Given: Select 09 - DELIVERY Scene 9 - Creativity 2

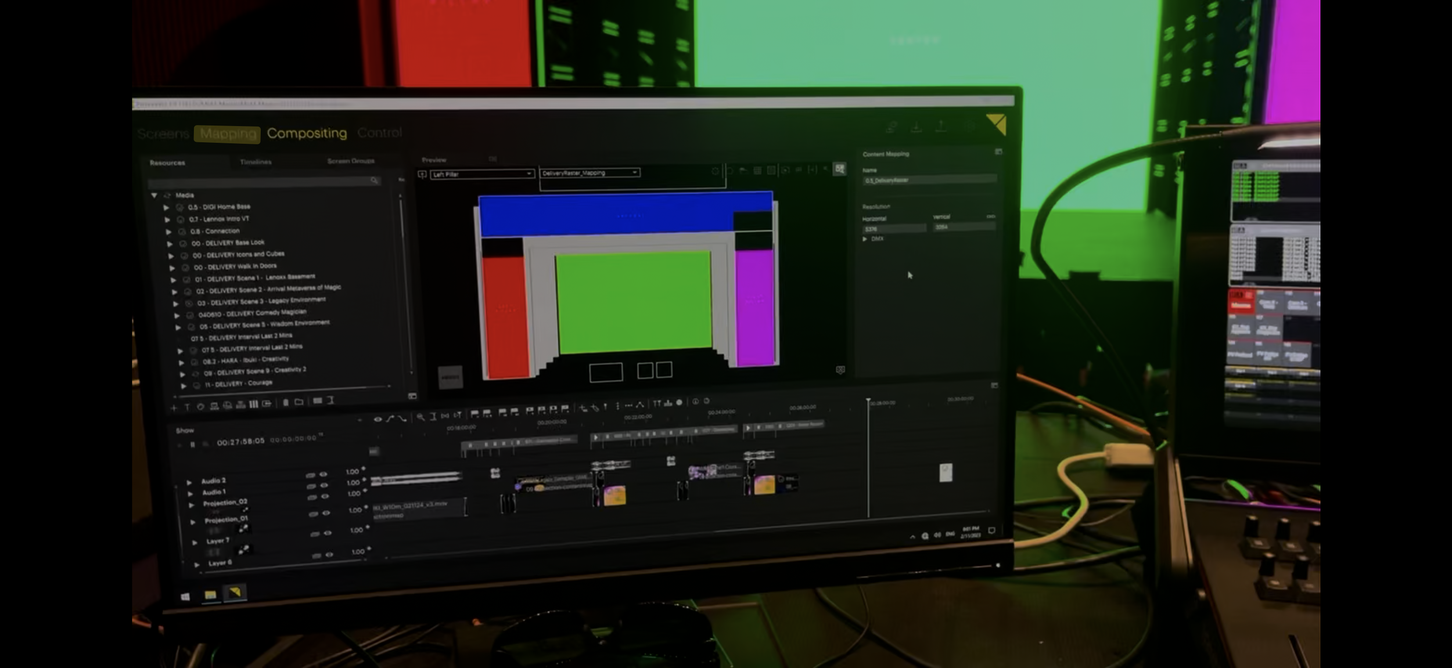Looking at the screenshot, I should (255, 371).
